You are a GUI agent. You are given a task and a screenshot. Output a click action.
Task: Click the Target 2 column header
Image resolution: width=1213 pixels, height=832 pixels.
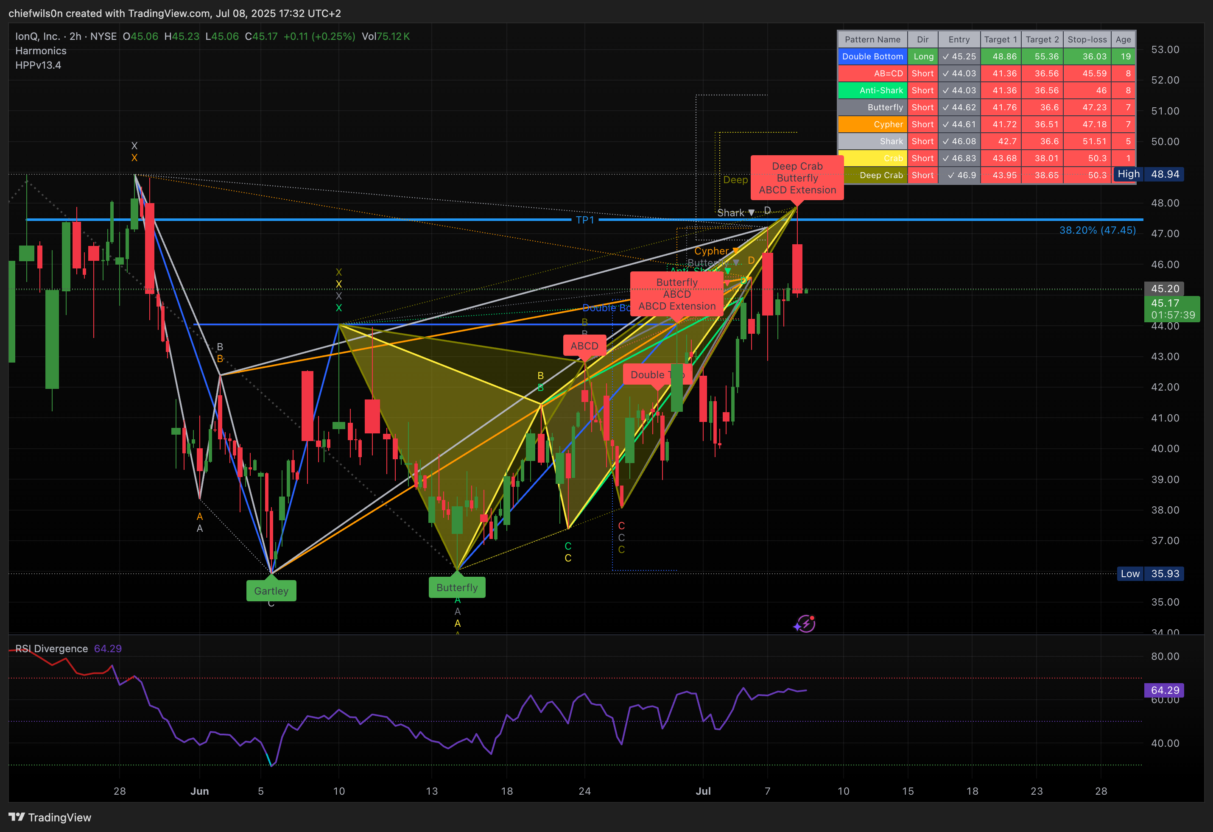(x=1042, y=40)
